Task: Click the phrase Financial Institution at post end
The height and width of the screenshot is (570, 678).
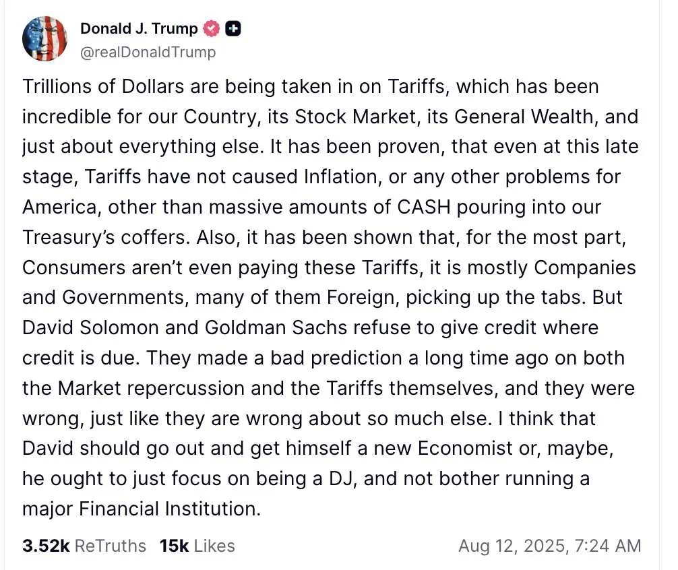Action: click(170, 509)
